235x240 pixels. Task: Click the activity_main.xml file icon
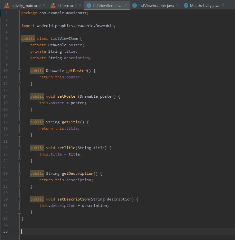click(7, 6)
